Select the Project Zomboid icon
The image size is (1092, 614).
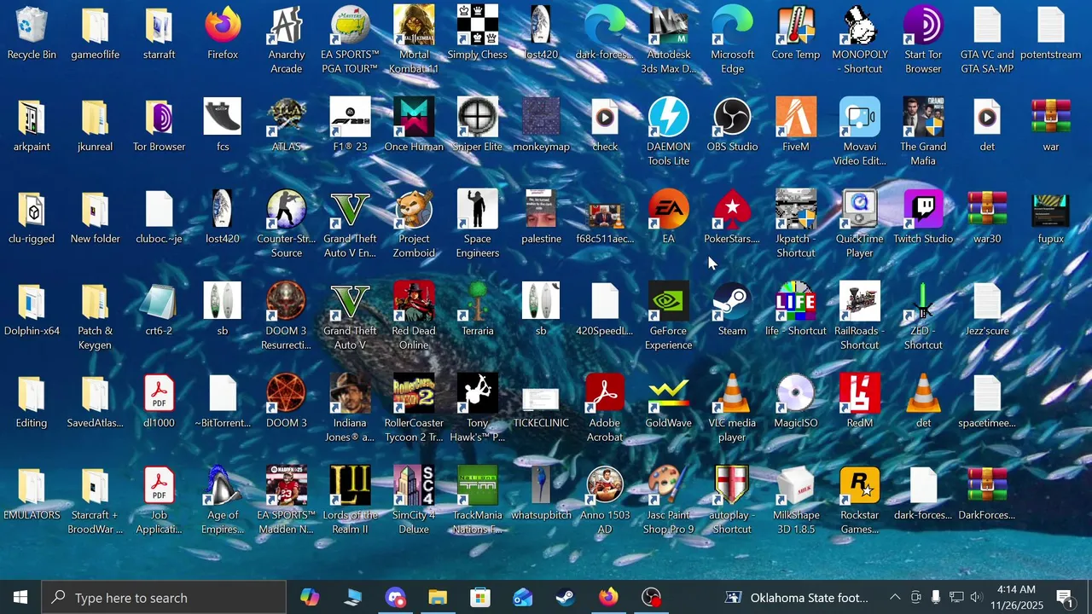(x=414, y=225)
